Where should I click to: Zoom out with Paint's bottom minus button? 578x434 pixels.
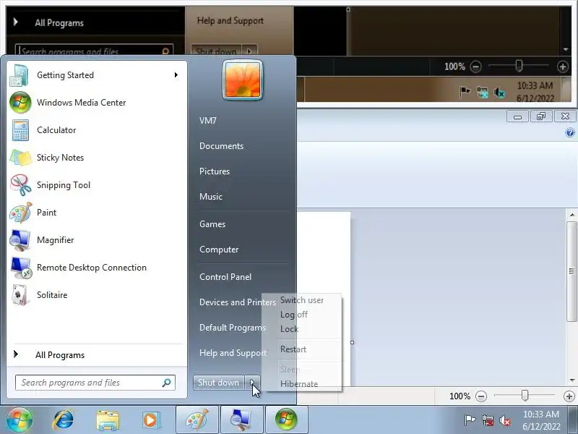pyautogui.click(x=480, y=396)
